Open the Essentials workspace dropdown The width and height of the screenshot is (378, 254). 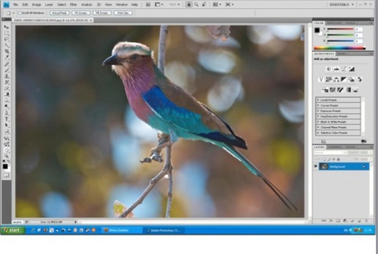(x=342, y=5)
